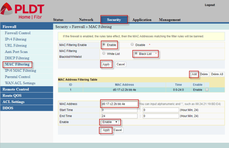Open DHCP Filtering in the sidebar
The image size is (229, 148).
pyautogui.click(x=17, y=58)
